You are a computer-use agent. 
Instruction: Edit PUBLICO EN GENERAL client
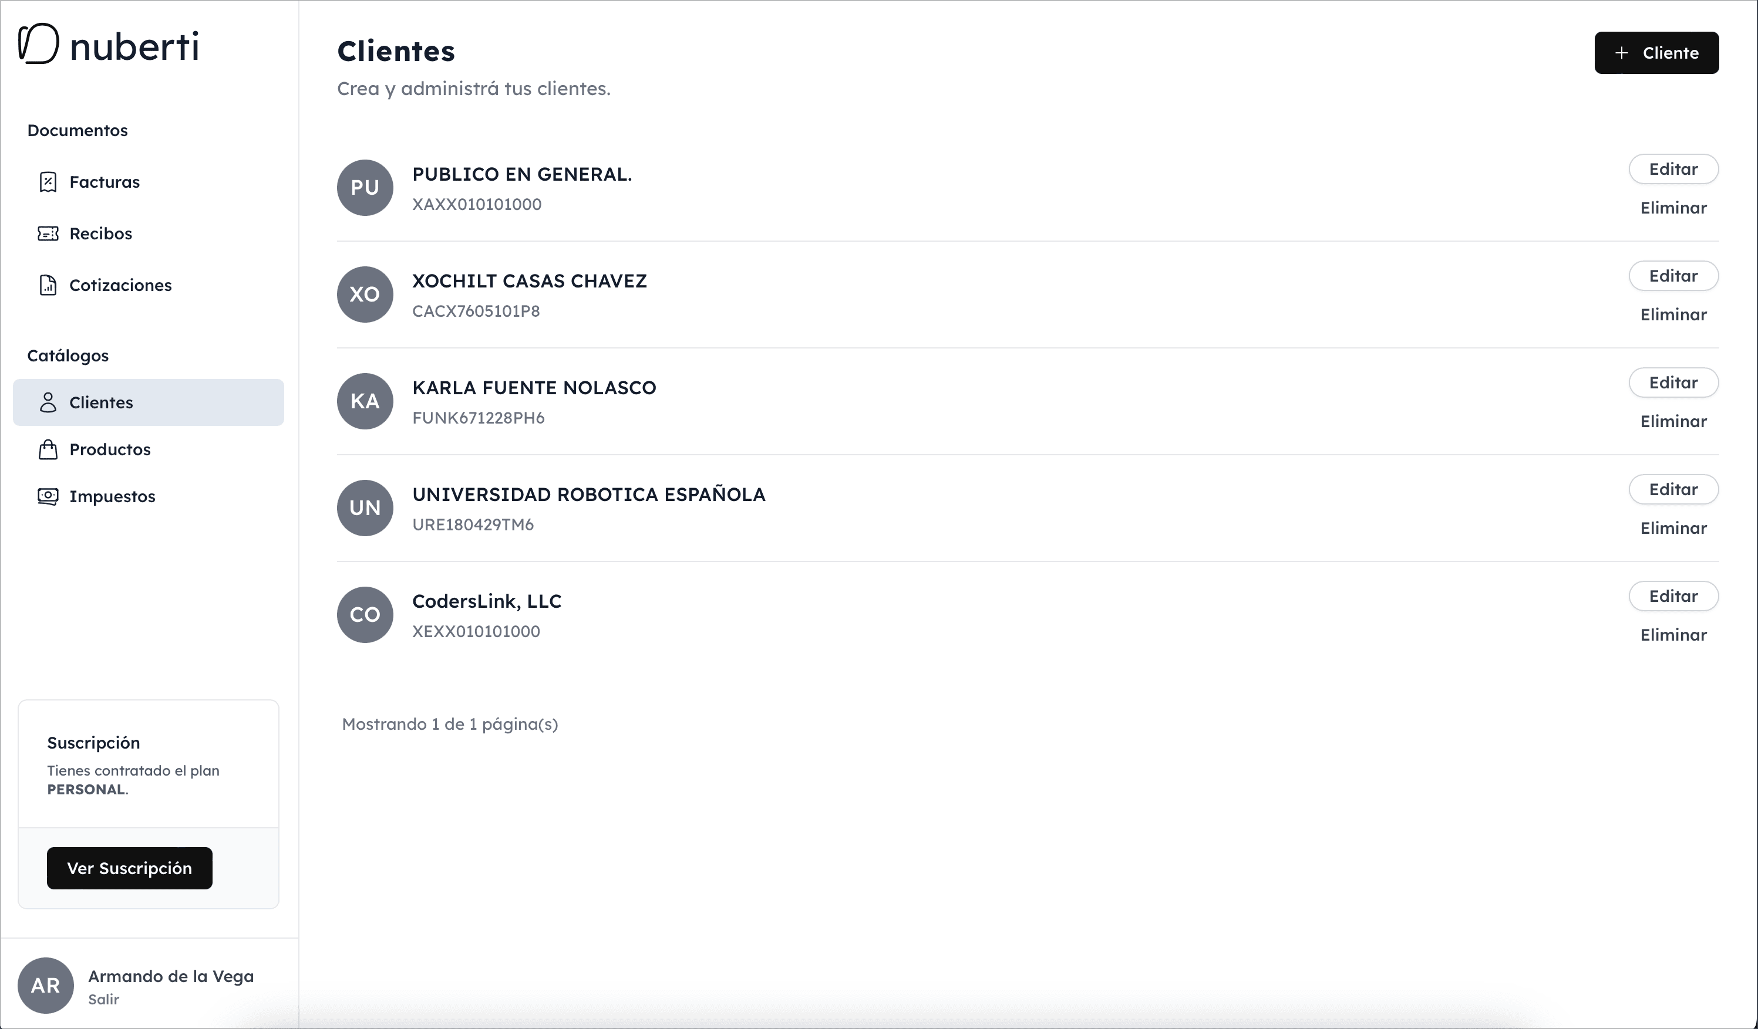[1673, 170]
